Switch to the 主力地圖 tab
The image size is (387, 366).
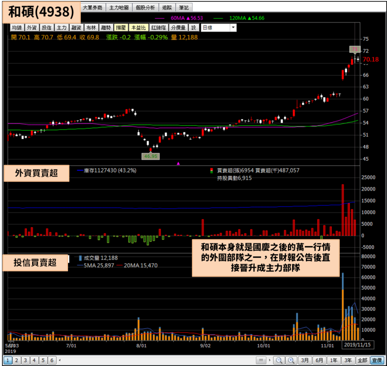[x=119, y=8]
